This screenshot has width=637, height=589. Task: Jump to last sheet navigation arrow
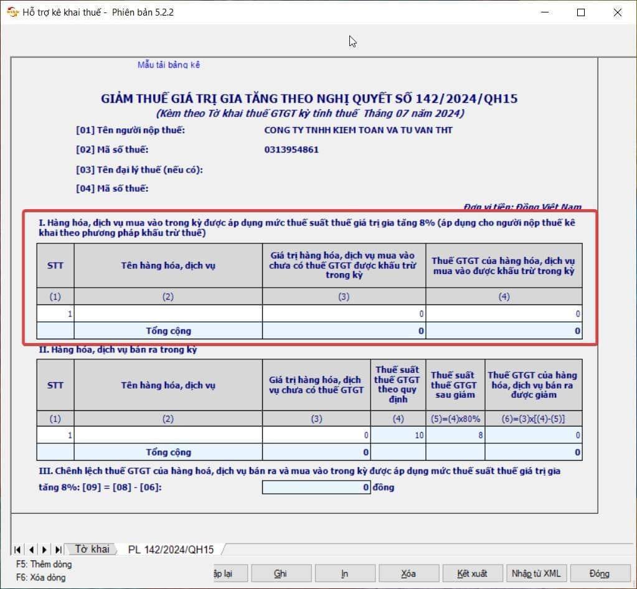58,550
